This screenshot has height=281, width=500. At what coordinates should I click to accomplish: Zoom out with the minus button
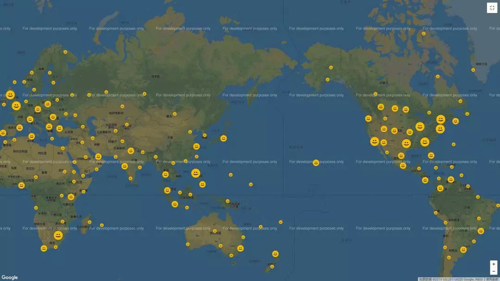[494, 271]
